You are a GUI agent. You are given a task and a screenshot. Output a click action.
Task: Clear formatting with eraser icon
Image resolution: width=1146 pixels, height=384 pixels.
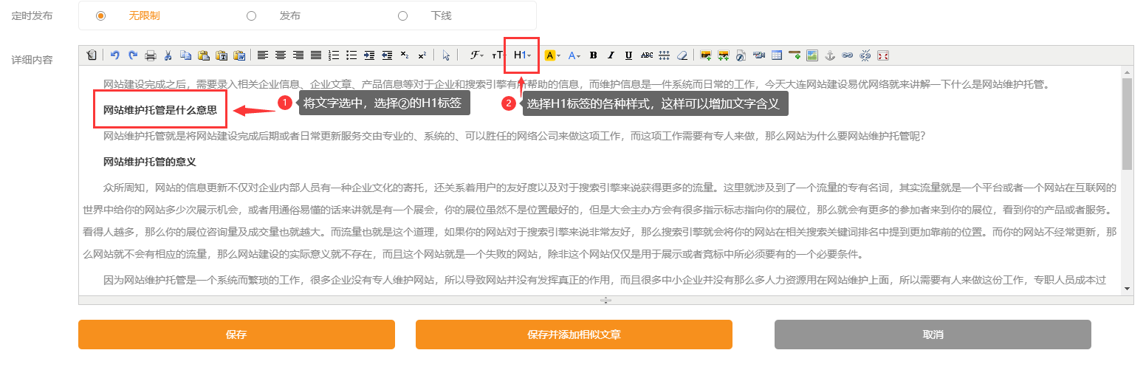click(682, 55)
